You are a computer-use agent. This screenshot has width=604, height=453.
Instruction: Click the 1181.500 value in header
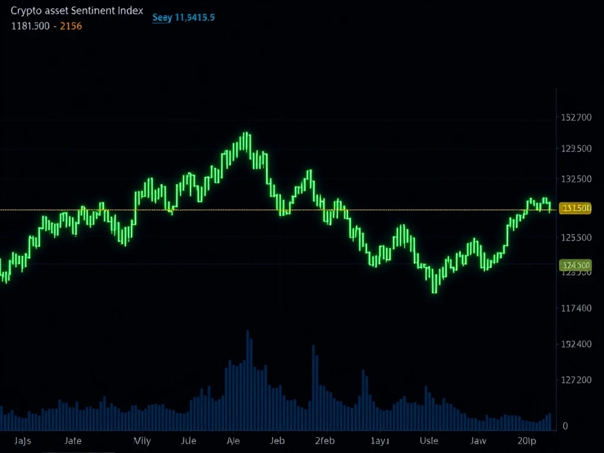30,27
